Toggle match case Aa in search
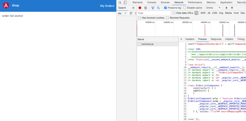Screen dimensions: 246x121 pyautogui.click(x=120, y=13)
